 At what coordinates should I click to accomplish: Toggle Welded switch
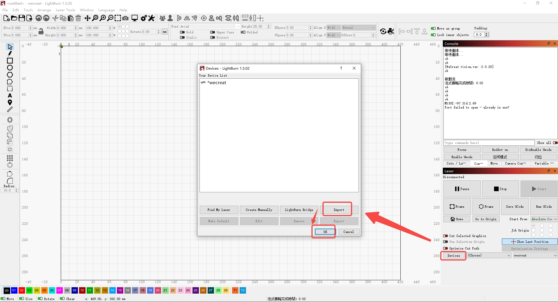point(243,32)
